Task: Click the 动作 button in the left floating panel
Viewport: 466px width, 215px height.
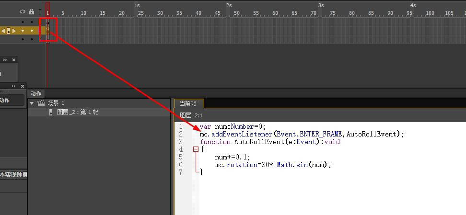Action: point(12,101)
